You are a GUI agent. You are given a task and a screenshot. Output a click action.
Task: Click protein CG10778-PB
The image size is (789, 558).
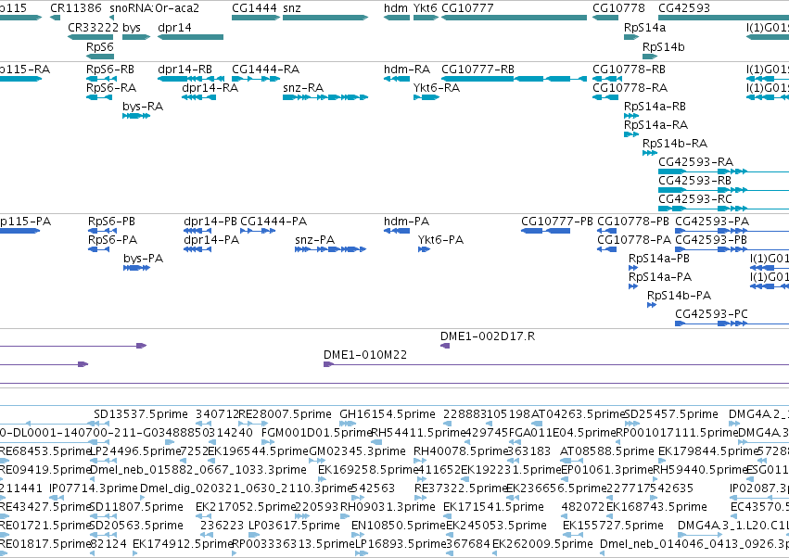click(x=607, y=231)
